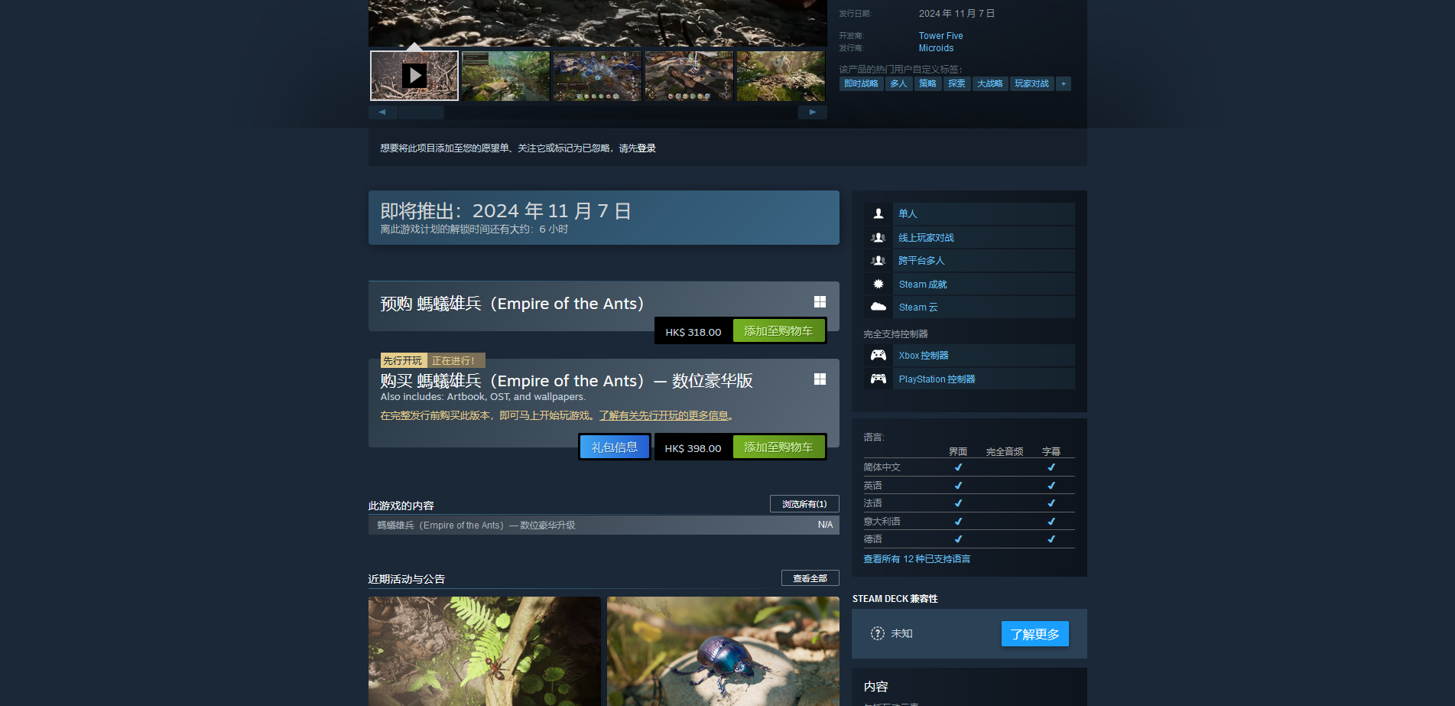Click 英语 subtitles checkmark
Image resolution: width=1455 pixels, height=706 pixels.
(1051, 486)
